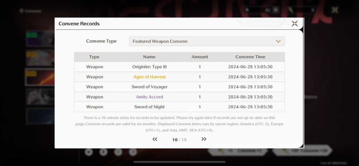Click the Convene Type label

tap(101, 41)
